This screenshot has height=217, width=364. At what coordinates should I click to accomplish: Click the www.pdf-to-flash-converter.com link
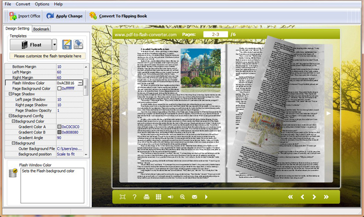146,35
